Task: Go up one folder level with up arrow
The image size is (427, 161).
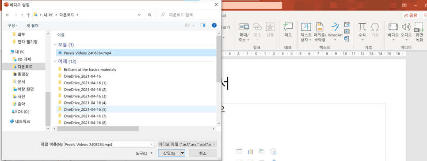Action: [28, 15]
